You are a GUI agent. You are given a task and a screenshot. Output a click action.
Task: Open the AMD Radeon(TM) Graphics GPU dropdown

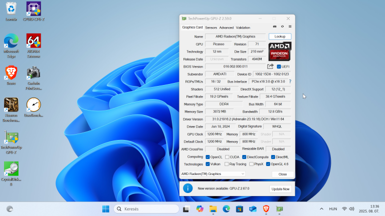coord(213,174)
